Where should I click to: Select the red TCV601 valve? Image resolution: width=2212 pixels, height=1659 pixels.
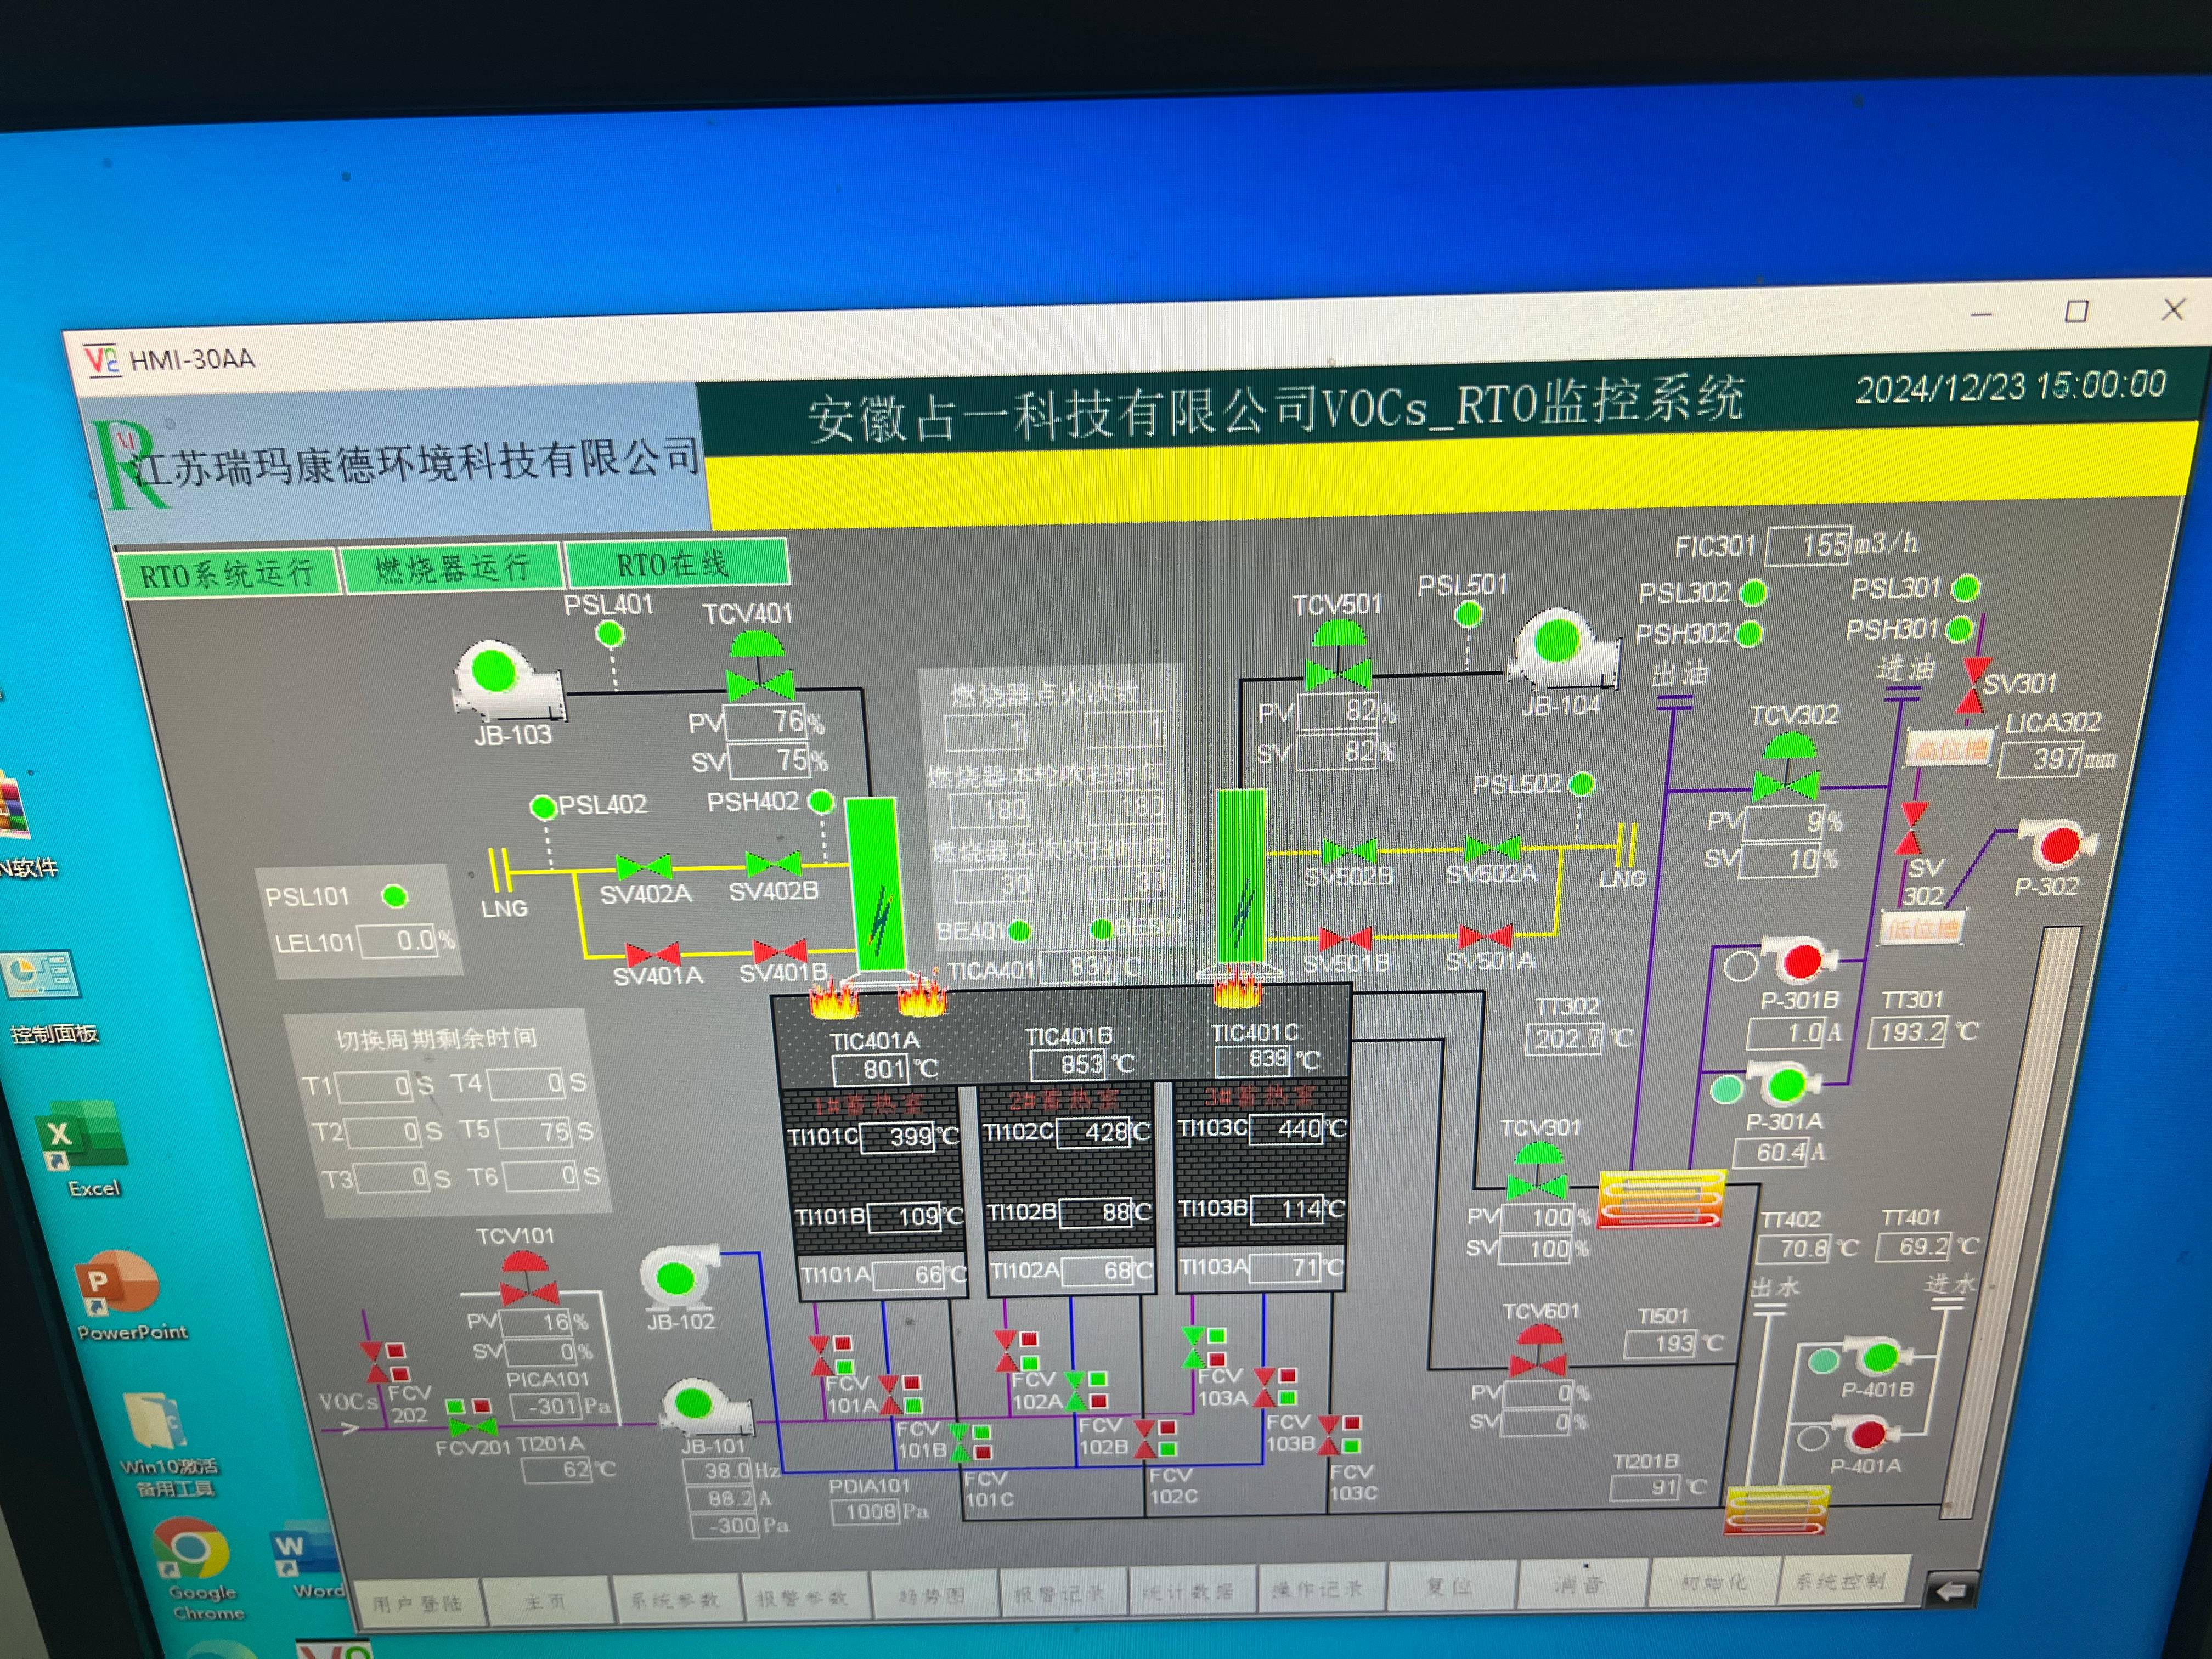point(1538,1351)
